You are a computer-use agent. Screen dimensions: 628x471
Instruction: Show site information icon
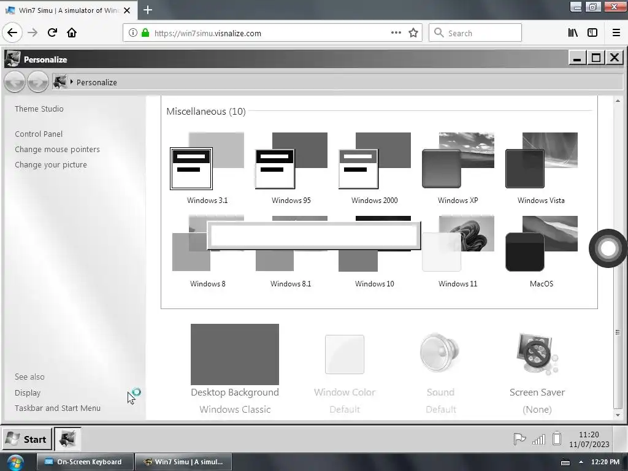click(x=133, y=33)
